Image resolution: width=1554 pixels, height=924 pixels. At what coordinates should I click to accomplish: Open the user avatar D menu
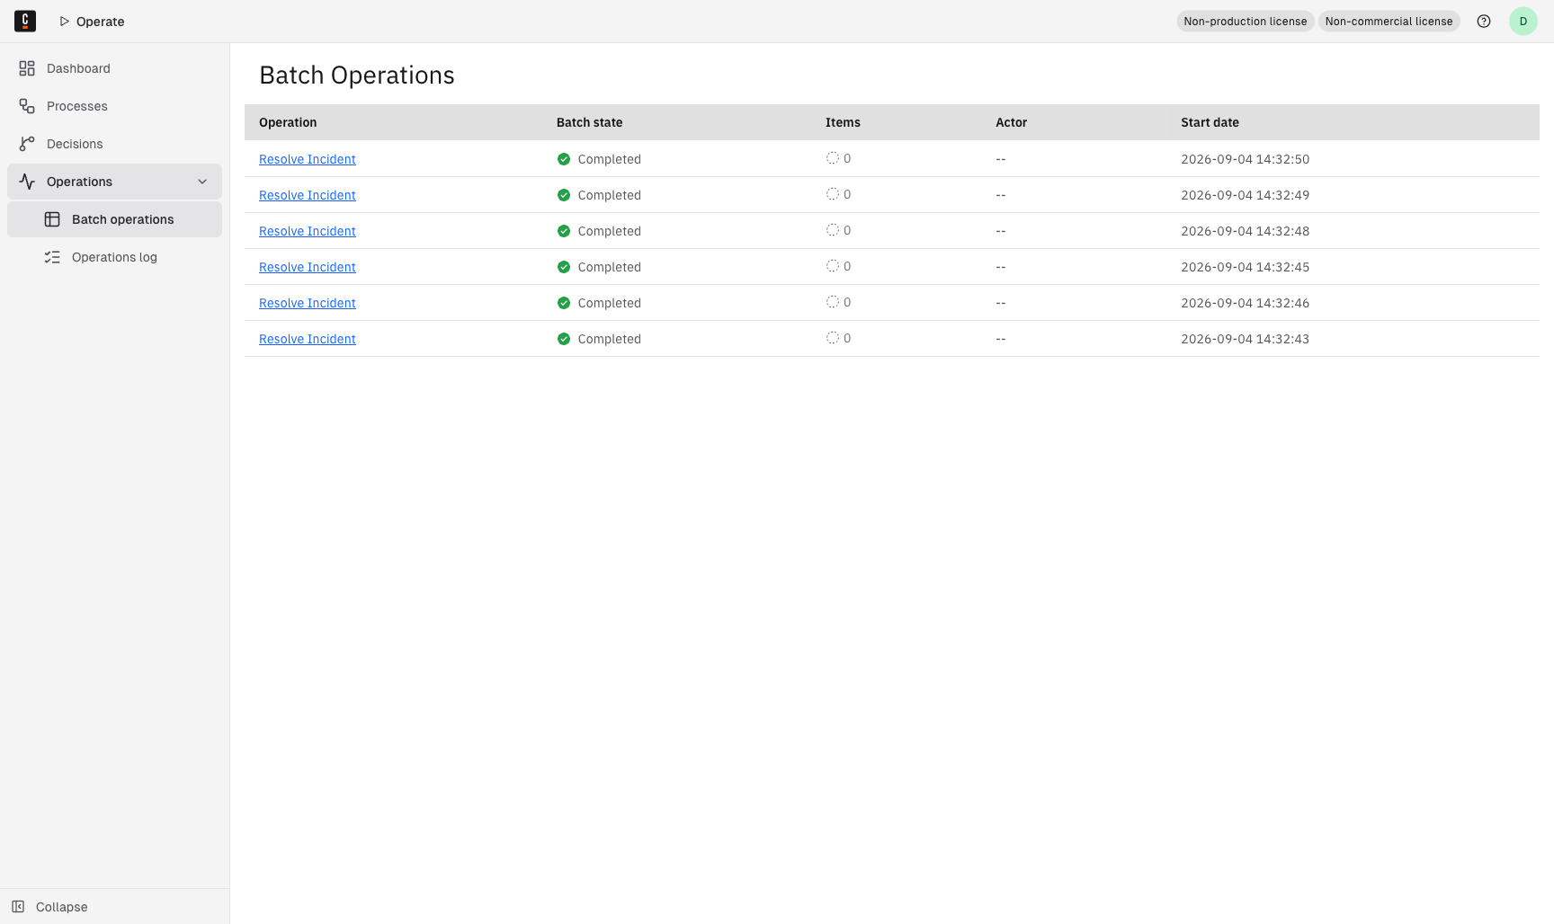point(1523,22)
